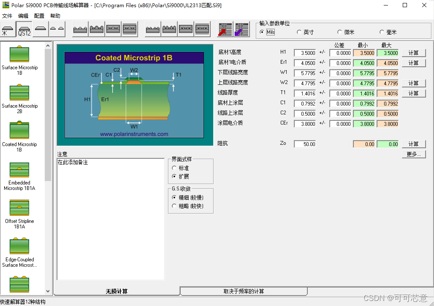Click the H1 value input field
The image size is (434, 306).
305,53
